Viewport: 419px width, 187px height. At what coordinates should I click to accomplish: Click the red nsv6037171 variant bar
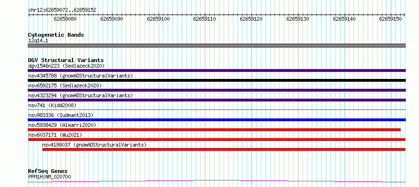pos(217,140)
